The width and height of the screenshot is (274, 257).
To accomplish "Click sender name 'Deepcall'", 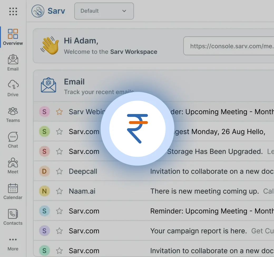I will pos(83,171).
